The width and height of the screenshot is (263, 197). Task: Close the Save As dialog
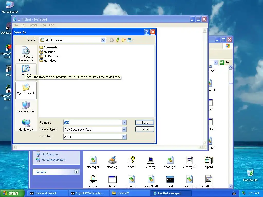click(x=153, y=32)
